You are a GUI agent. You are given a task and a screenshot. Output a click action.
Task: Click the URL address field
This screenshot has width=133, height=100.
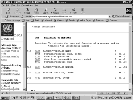[70, 17]
